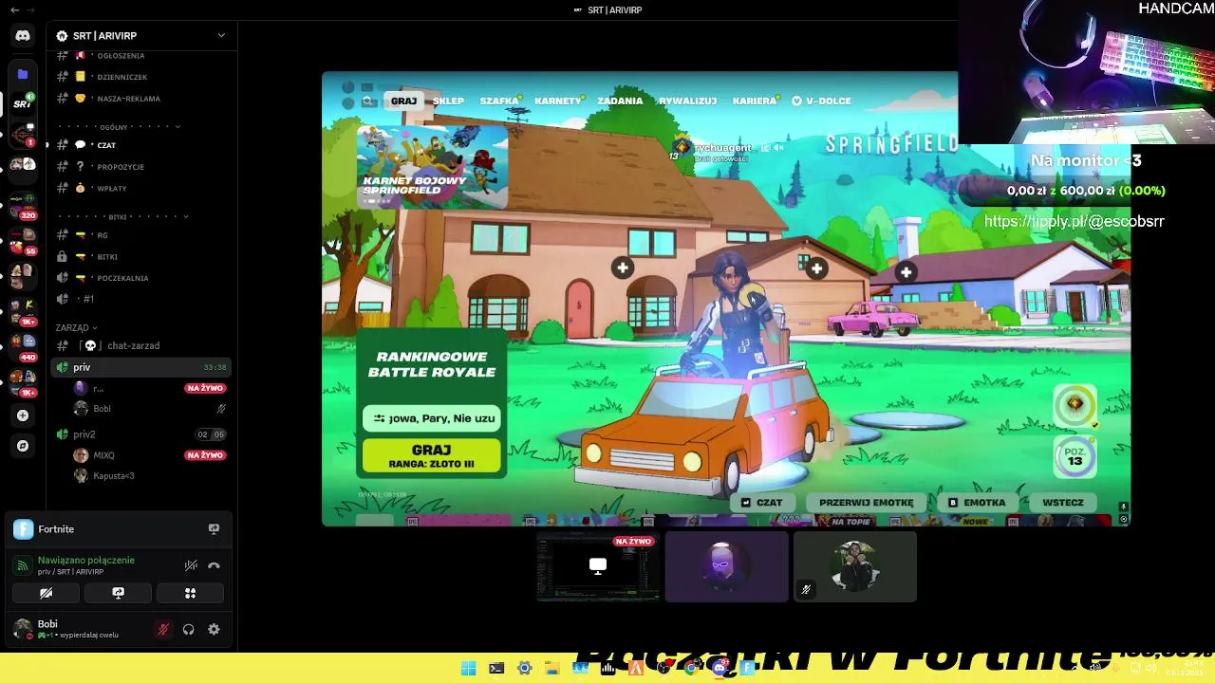
Task: Join POCZEKALNIA voice channel
Action: pyautogui.click(x=142, y=278)
